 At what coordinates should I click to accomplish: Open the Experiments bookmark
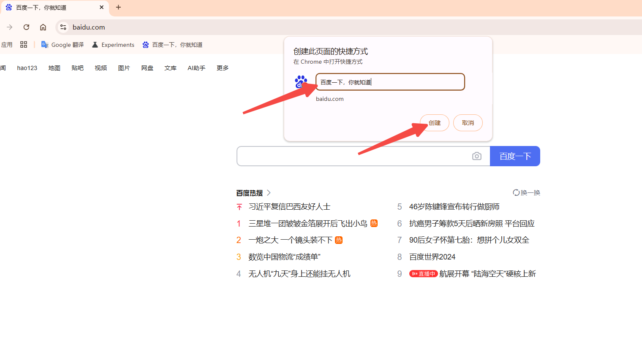[x=113, y=45]
